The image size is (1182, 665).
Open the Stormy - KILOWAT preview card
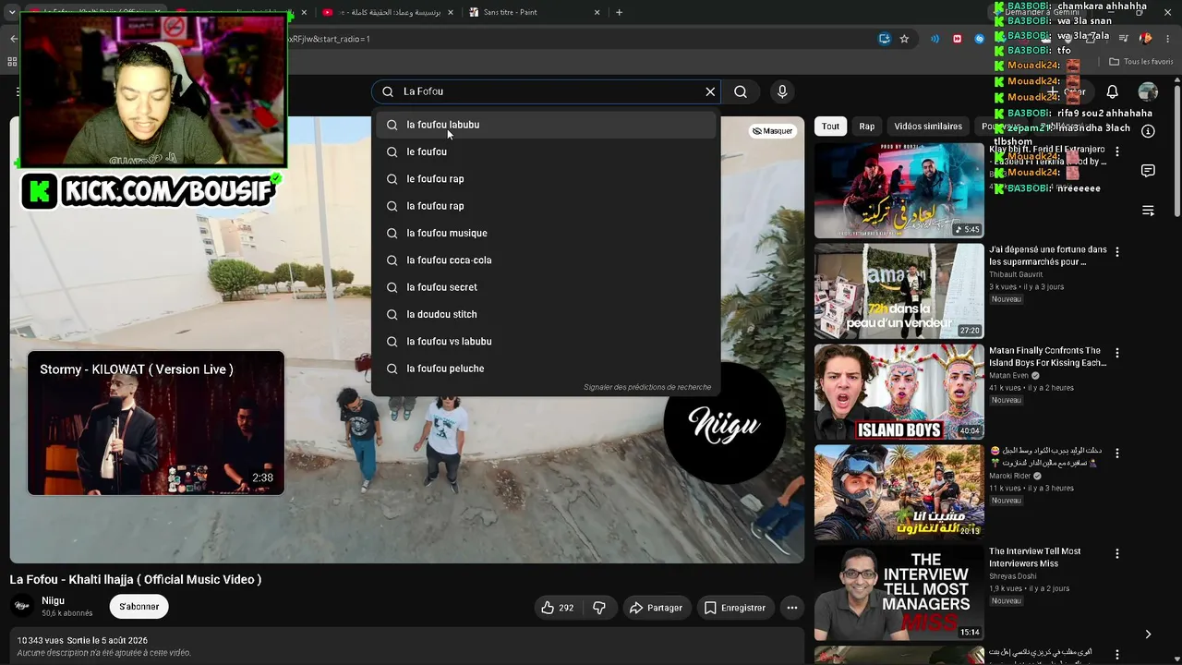pyautogui.click(x=156, y=423)
